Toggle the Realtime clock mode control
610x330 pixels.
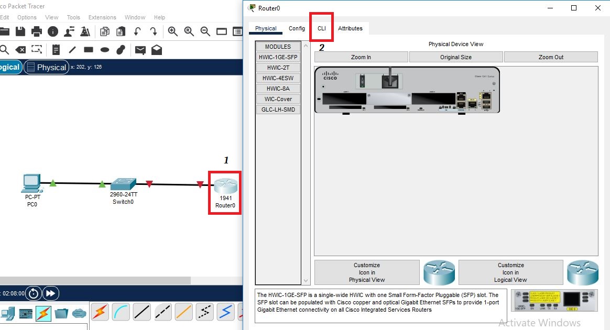coord(32,293)
